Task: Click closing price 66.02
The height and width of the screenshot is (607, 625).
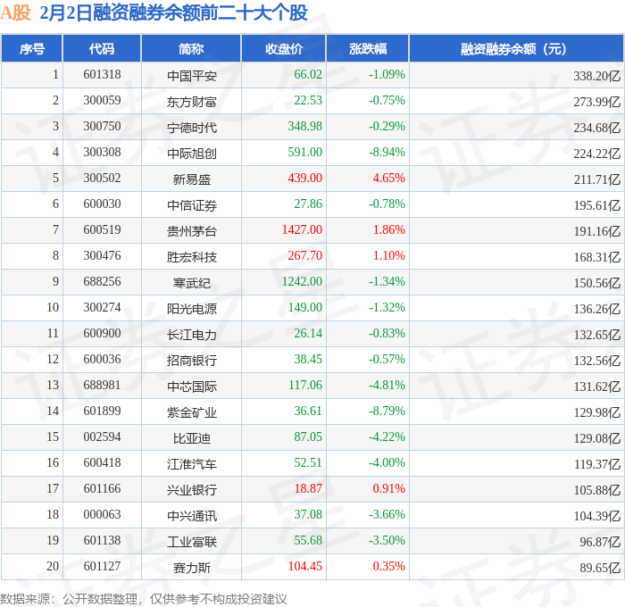Action: tap(308, 74)
